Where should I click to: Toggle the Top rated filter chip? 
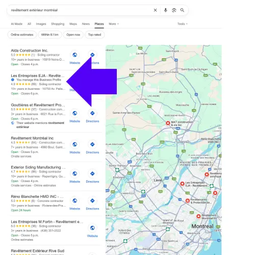click(x=94, y=35)
